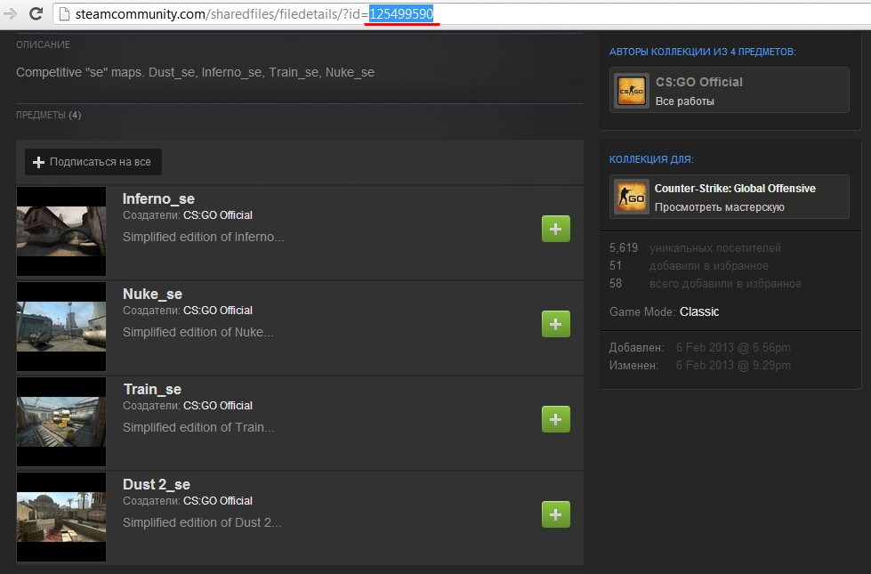Subscribe to Nuke_se with green plus
The image size is (871, 574).
point(556,324)
